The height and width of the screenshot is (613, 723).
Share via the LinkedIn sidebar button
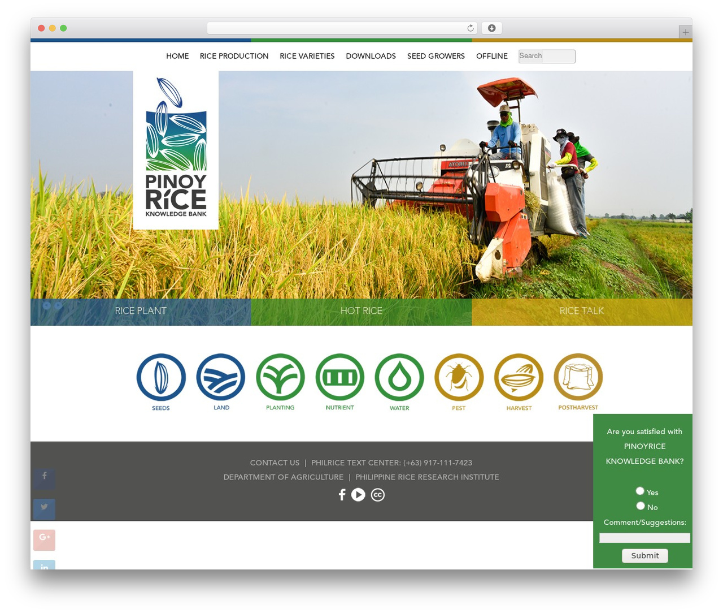pos(44,565)
